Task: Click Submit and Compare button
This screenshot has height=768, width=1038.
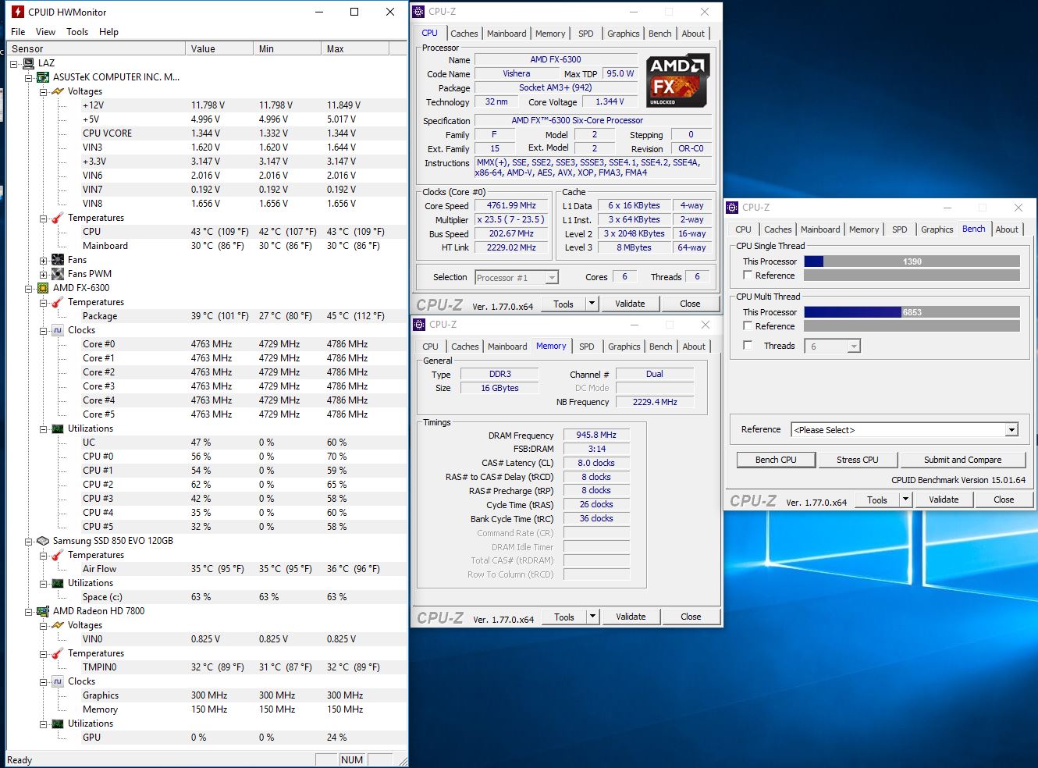Action: click(962, 460)
